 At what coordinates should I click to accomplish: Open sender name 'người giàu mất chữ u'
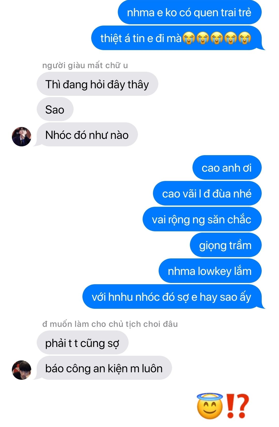tap(85, 65)
